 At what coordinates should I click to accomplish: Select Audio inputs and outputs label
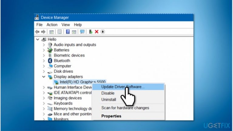[x=75, y=45]
